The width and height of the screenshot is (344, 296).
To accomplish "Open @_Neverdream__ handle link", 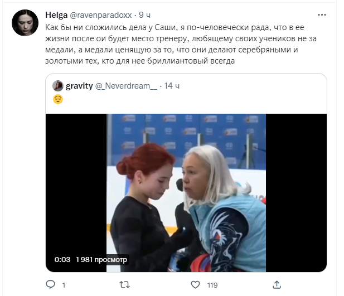I will pos(126,86).
